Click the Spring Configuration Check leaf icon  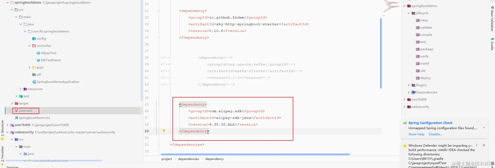point(405,123)
